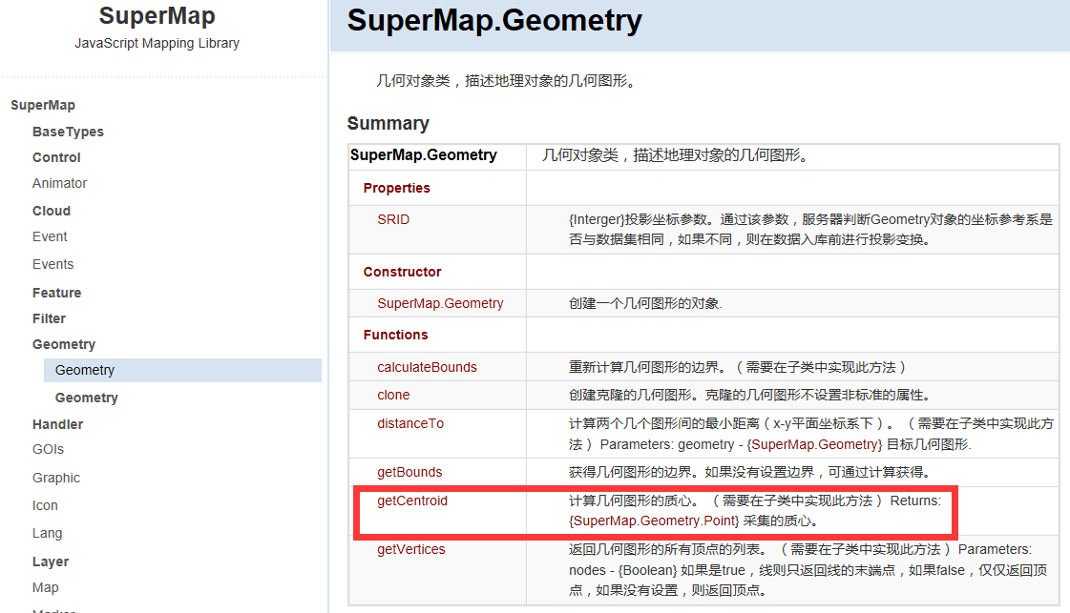This screenshot has height=613, width=1070.
Task: Open the Events class page
Action: (x=52, y=264)
